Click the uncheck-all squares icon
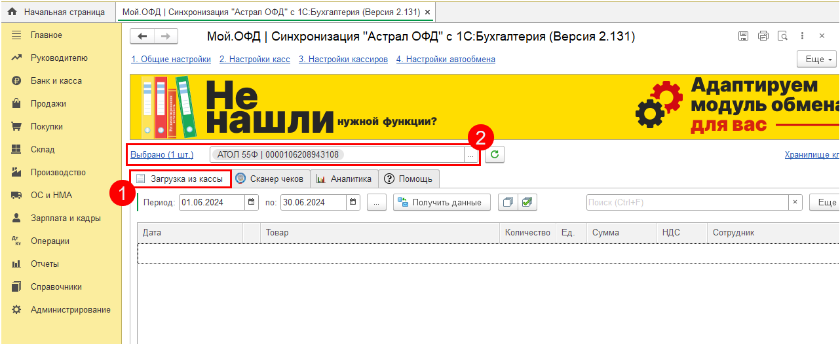Image resolution: width=840 pixels, height=344 pixels. 508,203
